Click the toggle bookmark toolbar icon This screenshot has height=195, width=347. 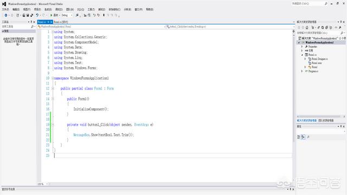coord(104,15)
